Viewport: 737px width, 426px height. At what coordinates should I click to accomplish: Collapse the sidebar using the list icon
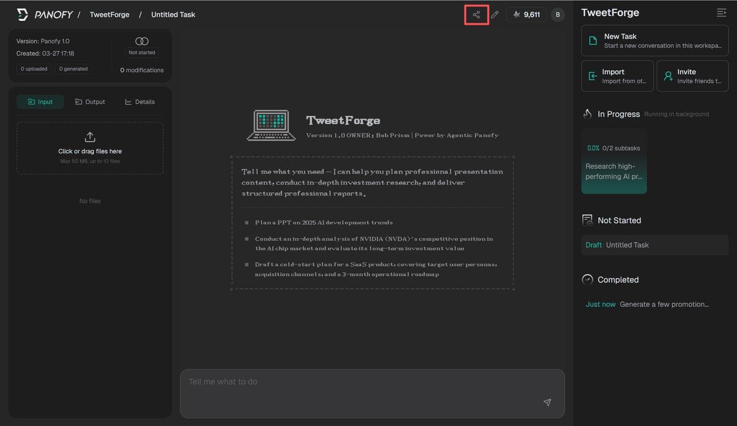tap(721, 12)
